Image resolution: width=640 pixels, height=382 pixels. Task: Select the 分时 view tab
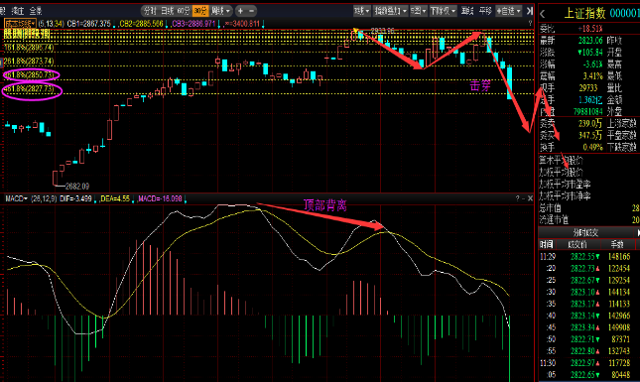150,11
